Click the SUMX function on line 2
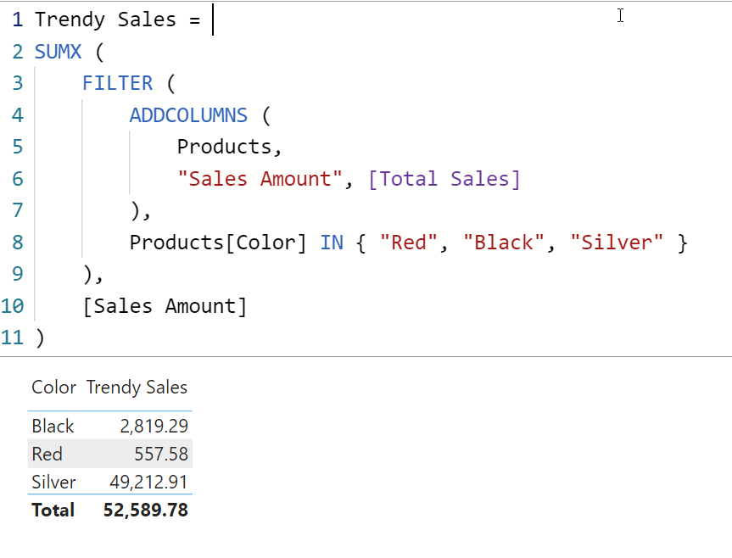The height and width of the screenshot is (558, 732). point(58,52)
